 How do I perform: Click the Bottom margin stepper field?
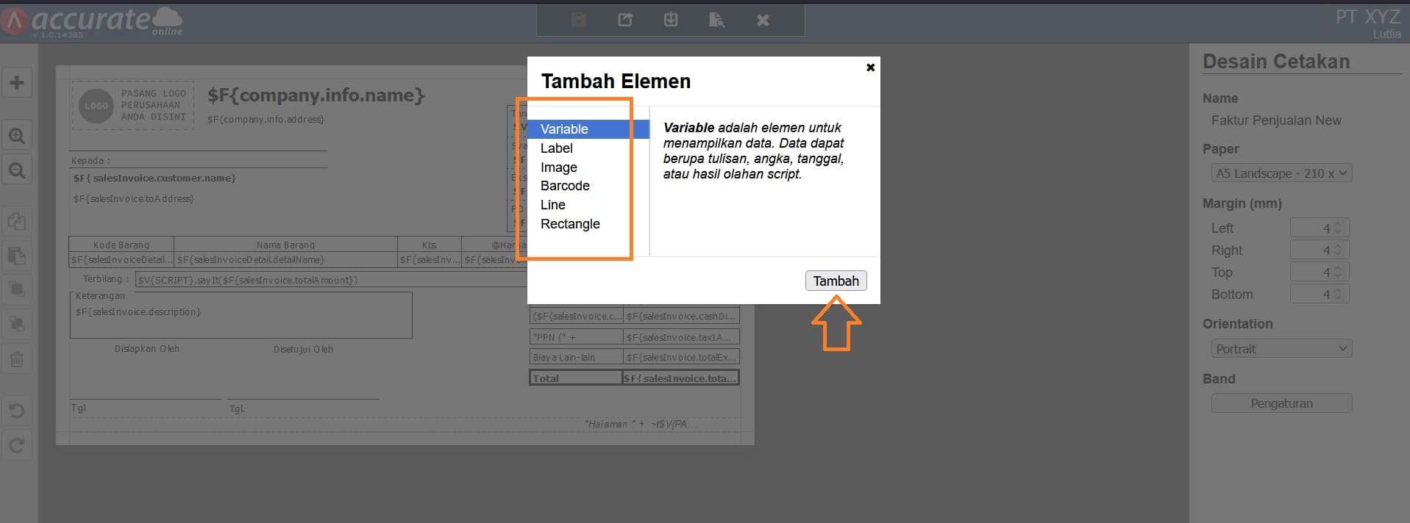point(1320,295)
